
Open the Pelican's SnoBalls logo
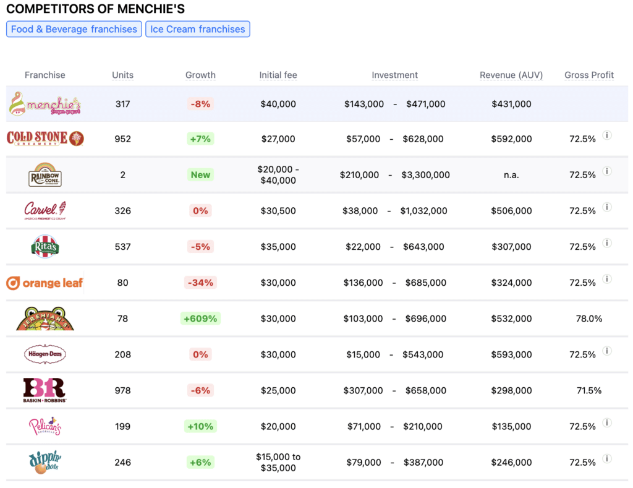[x=45, y=426]
